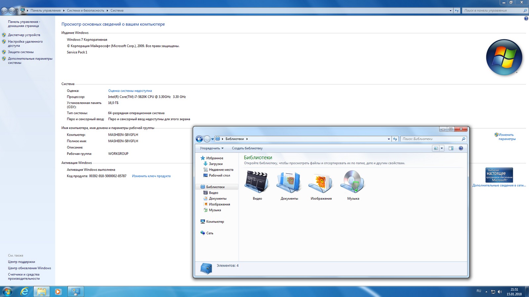The height and width of the screenshot is (297, 529).
Task: Go to Панель управления - домашняя страница
Action: [x=24, y=24]
